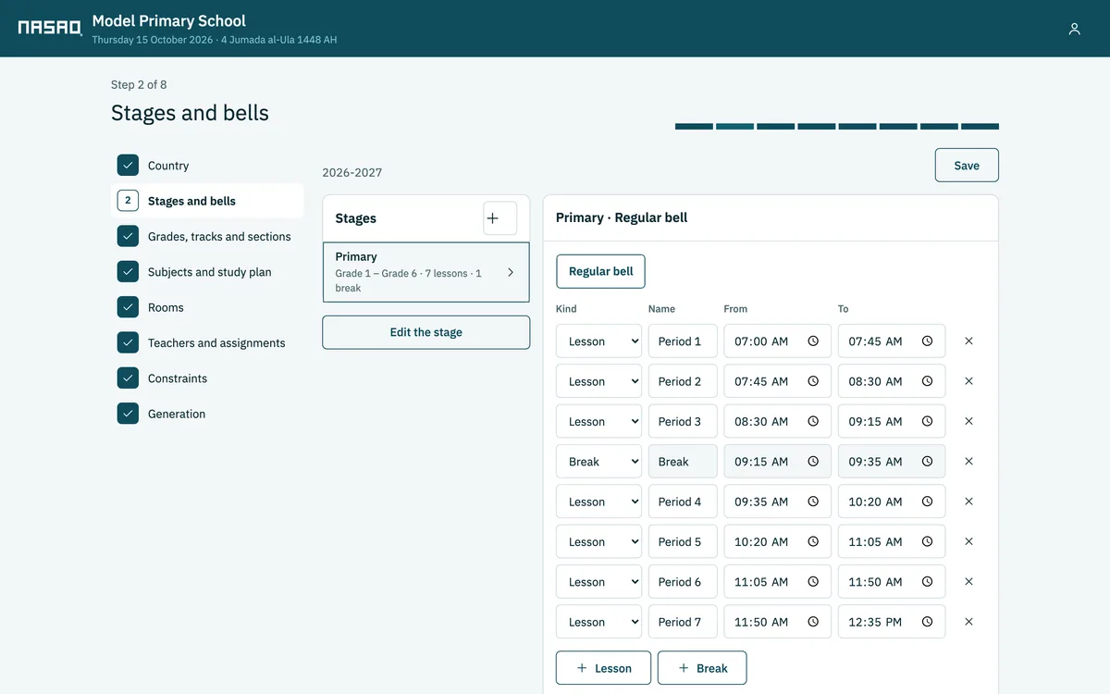Add a new Lesson row
The image size is (1110, 694).
603,668
